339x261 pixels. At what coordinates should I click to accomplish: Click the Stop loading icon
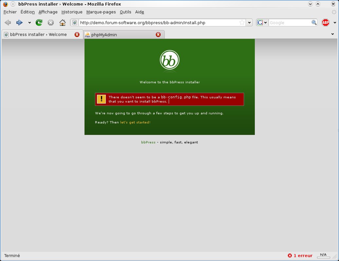tap(50, 23)
